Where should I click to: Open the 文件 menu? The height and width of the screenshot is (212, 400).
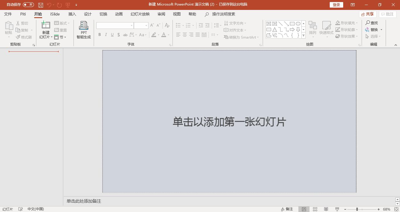[x=8, y=14]
